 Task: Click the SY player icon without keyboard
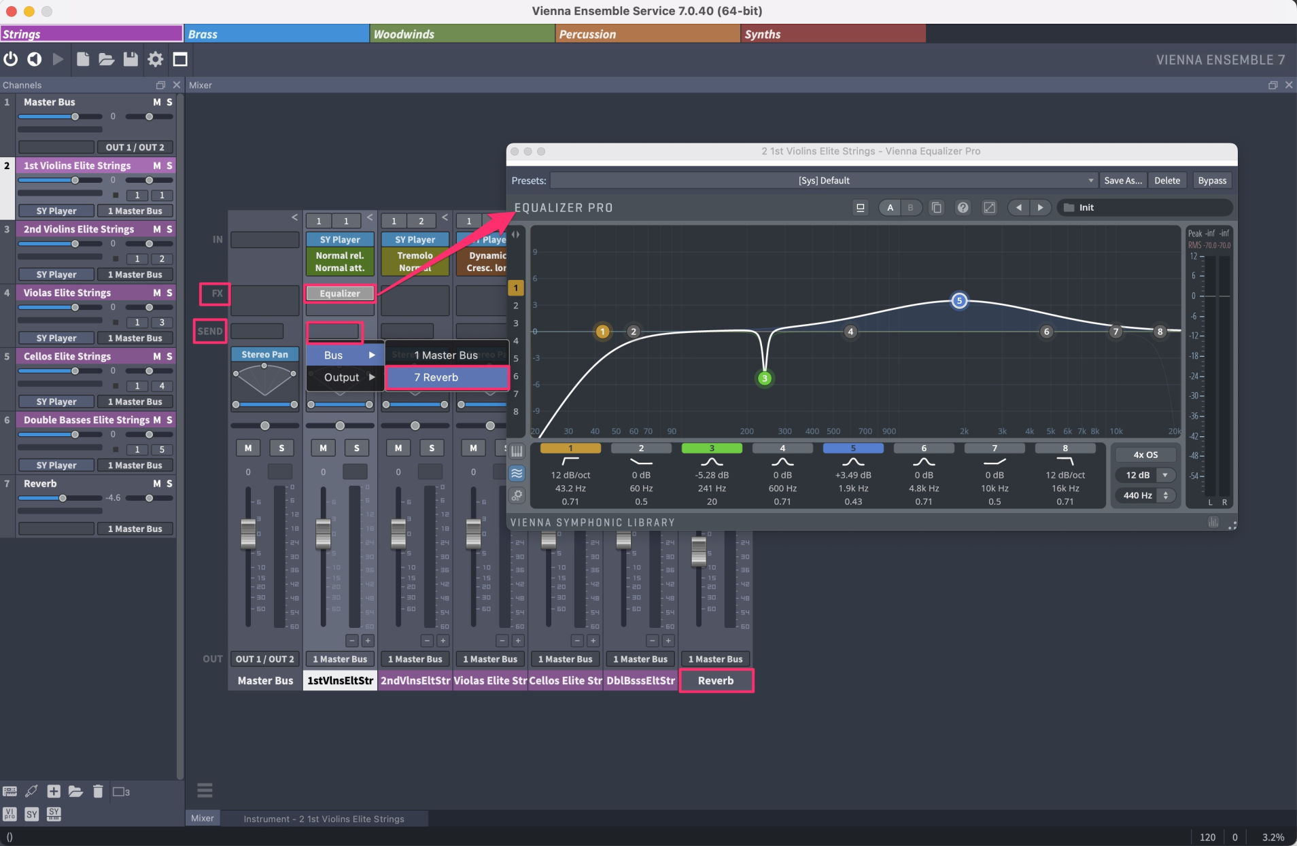[32, 814]
